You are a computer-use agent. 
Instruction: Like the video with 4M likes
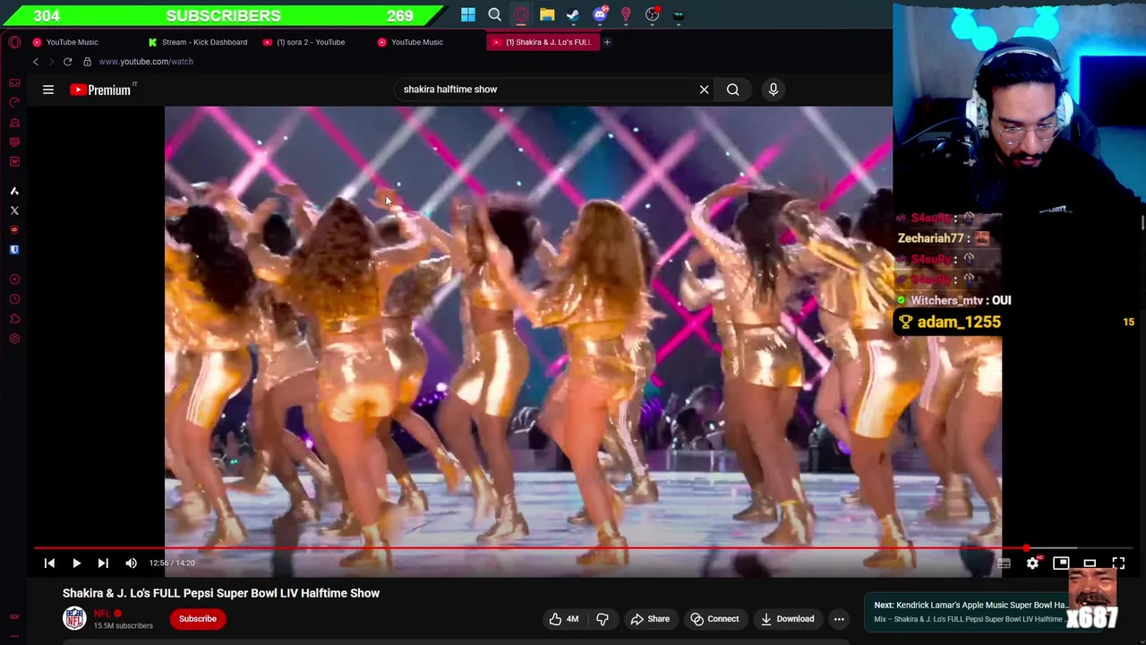click(563, 619)
